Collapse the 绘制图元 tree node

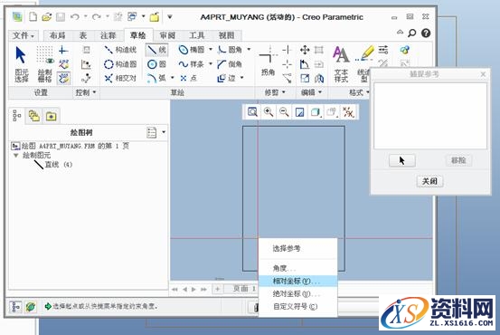click(15, 156)
